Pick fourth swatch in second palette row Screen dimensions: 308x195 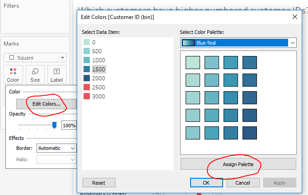pyautogui.click(x=250, y=80)
